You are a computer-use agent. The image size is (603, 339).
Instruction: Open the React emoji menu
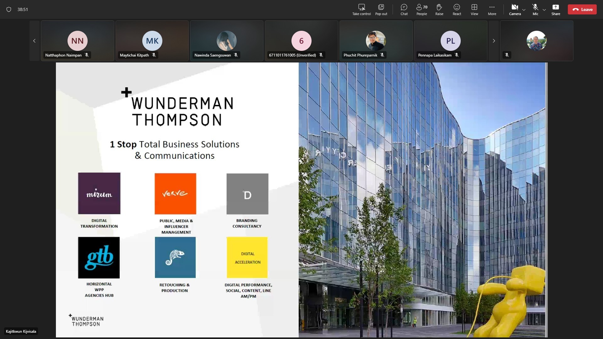457,9
